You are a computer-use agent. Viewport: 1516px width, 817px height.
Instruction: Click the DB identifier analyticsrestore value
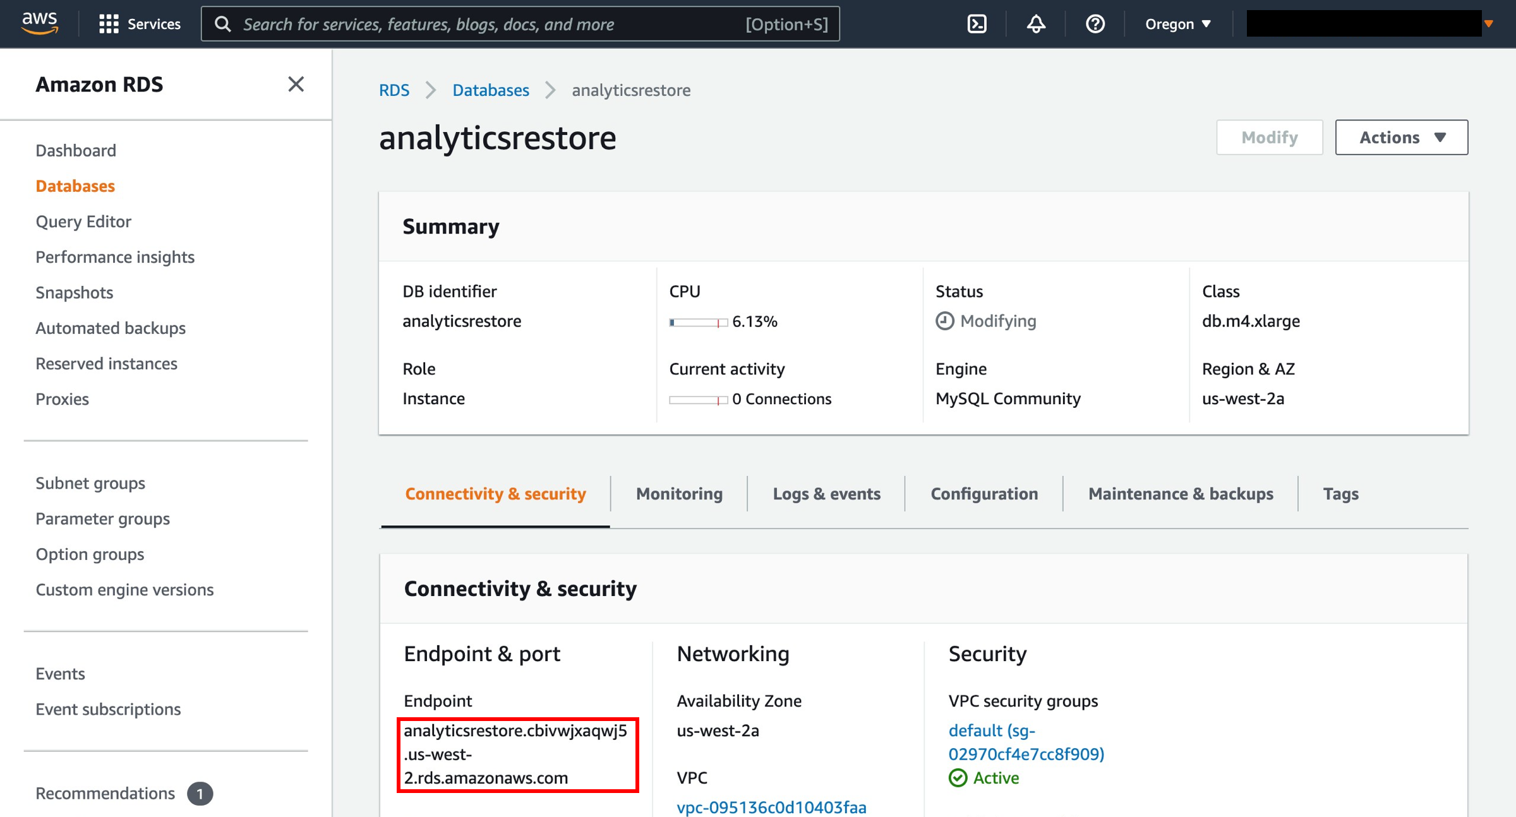coord(462,321)
